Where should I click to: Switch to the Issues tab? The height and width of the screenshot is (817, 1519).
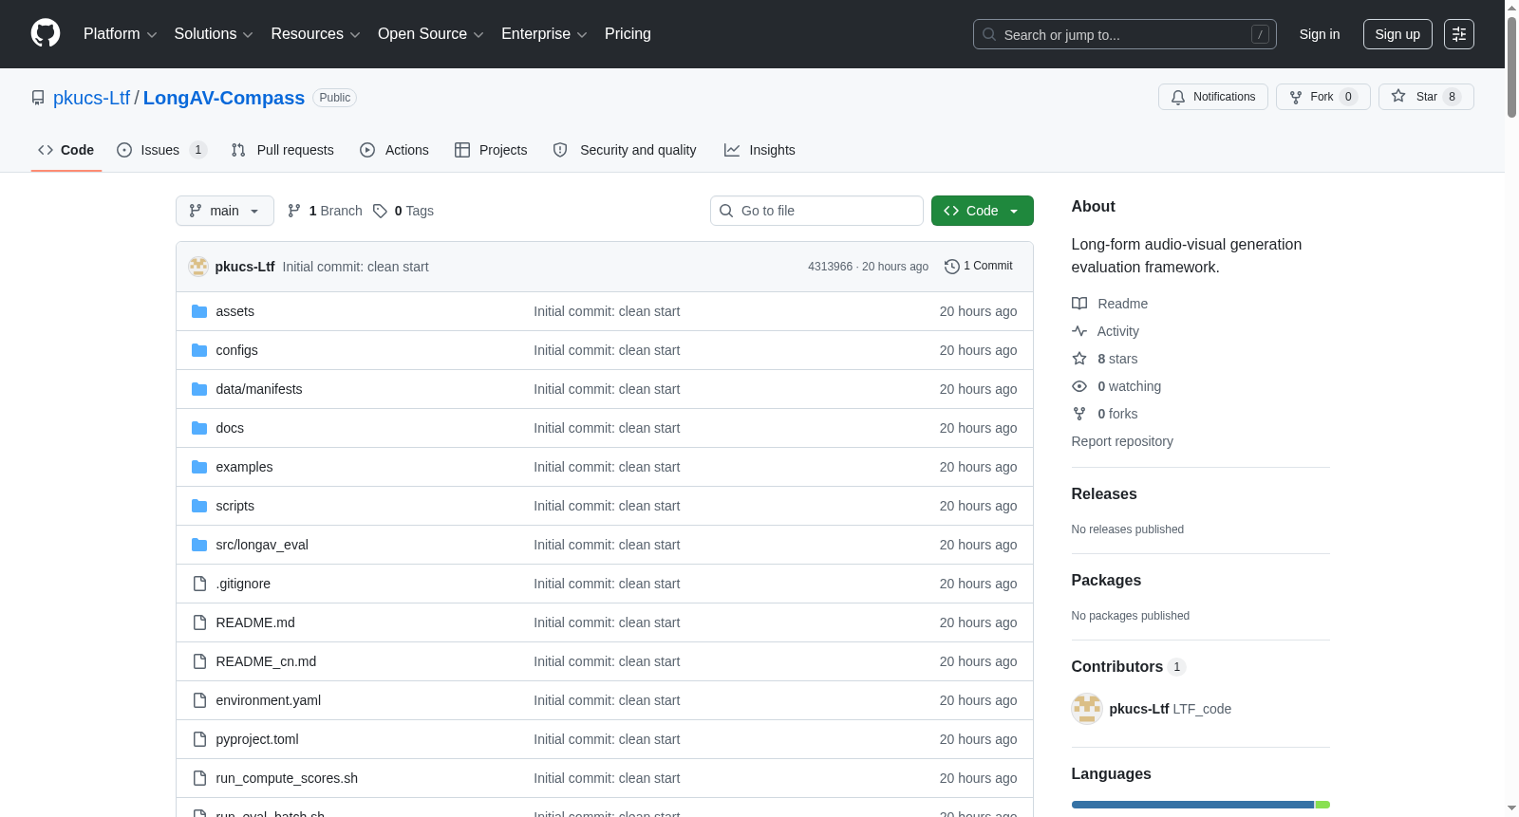tap(161, 150)
